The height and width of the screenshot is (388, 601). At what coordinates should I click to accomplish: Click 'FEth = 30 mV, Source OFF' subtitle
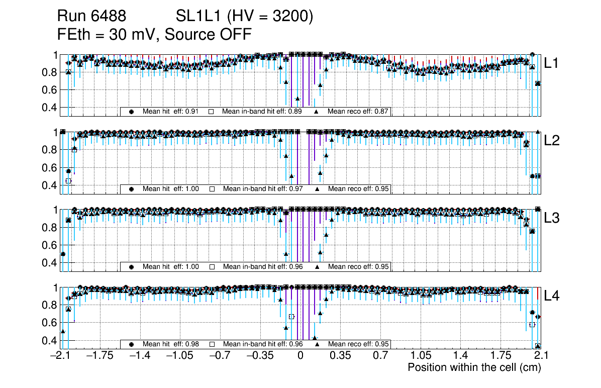point(154,34)
